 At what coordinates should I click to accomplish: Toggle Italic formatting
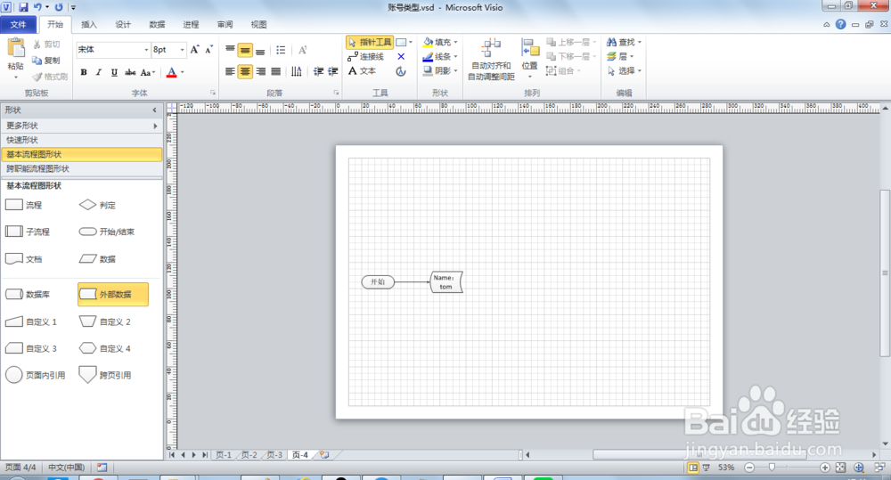[x=99, y=72]
